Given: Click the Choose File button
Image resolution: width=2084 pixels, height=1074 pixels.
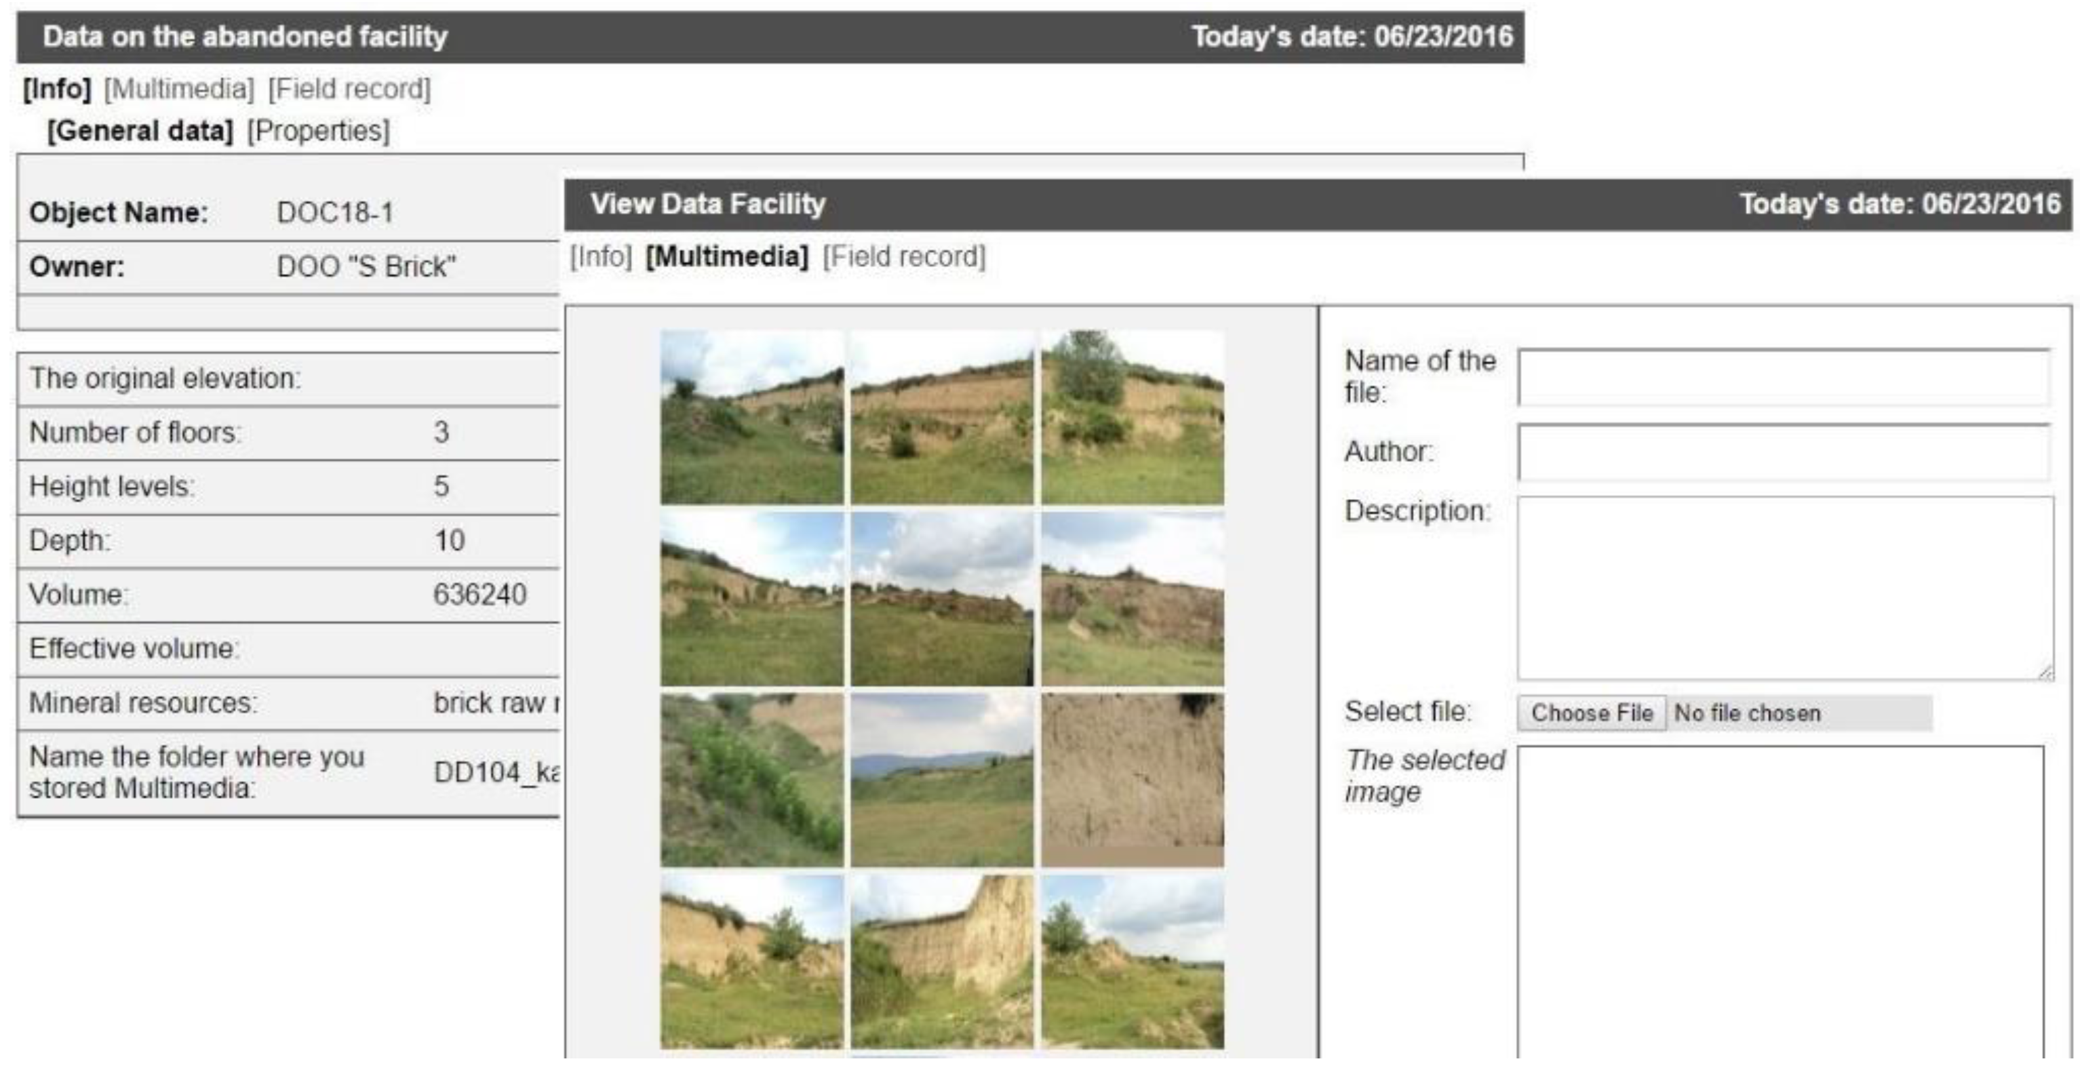Looking at the screenshot, I should (x=1590, y=713).
